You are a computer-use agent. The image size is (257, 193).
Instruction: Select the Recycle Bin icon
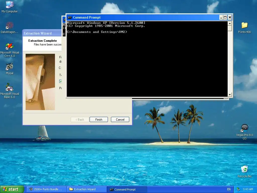point(244,171)
